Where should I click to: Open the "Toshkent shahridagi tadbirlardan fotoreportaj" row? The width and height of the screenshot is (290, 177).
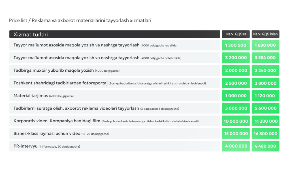(115, 83)
